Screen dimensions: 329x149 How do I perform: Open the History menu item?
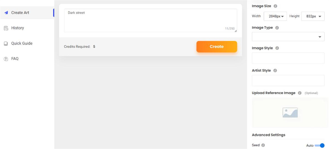18,28
